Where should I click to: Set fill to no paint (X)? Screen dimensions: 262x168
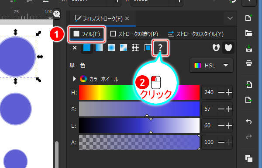pyautogui.click(x=75, y=48)
